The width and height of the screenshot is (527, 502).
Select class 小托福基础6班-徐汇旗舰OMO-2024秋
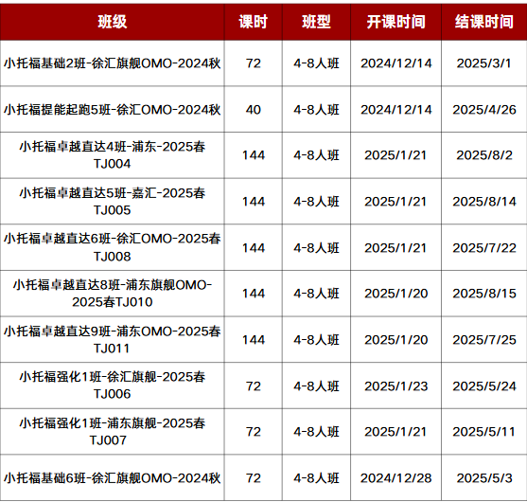coord(113,478)
